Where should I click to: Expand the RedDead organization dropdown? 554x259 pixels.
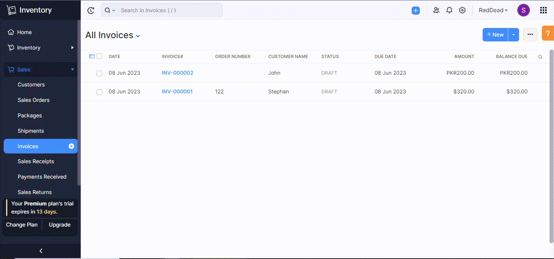tap(493, 10)
